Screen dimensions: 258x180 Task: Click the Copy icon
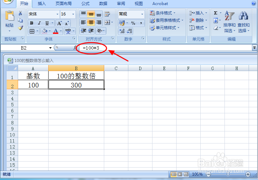20,20
